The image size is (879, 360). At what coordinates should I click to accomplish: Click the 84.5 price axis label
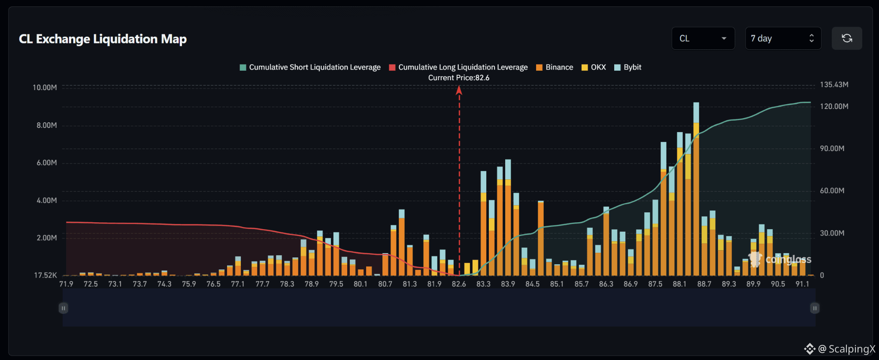(533, 284)
